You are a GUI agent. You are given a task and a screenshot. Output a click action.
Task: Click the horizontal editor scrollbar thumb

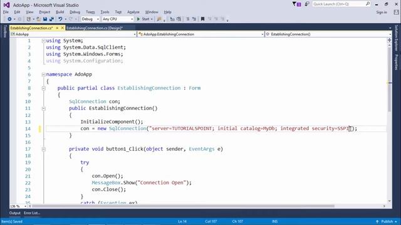point(184,206)
